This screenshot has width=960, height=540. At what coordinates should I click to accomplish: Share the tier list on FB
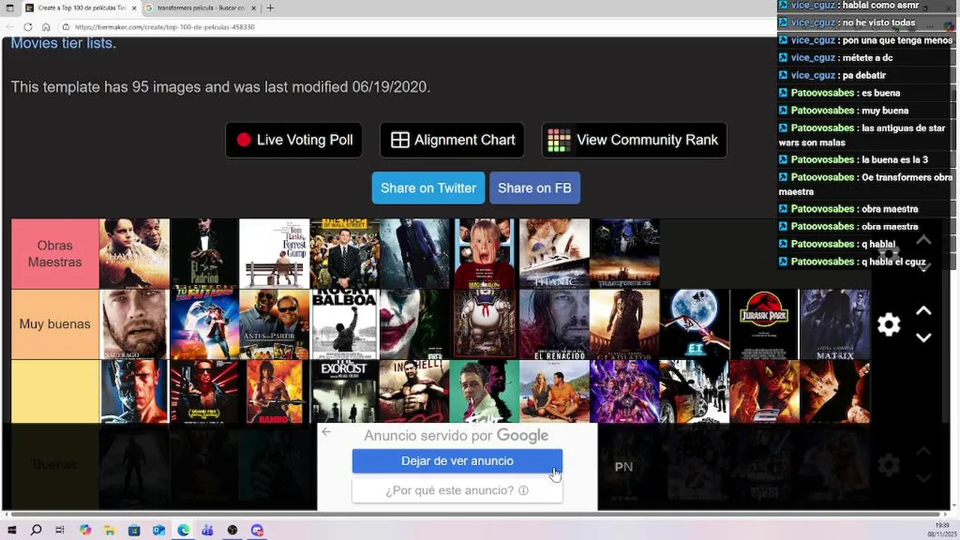click(x=535, y=188)
